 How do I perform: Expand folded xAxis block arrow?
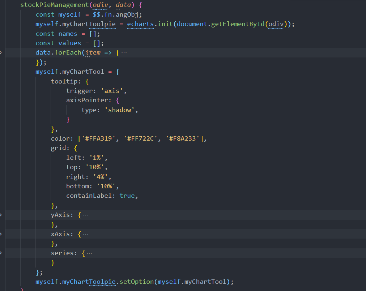[1, 234]
